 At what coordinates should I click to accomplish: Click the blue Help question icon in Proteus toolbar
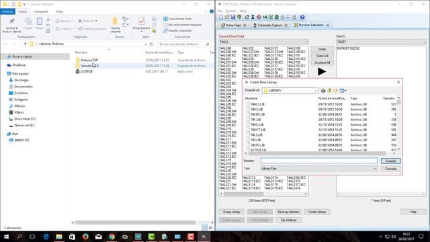coord(302,17)
